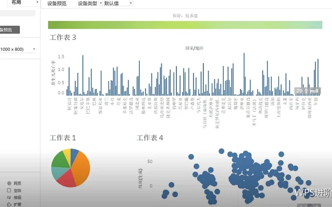Click the 空白 blank object icon
This screenshot has width=332, height=207.
[9, 190]
